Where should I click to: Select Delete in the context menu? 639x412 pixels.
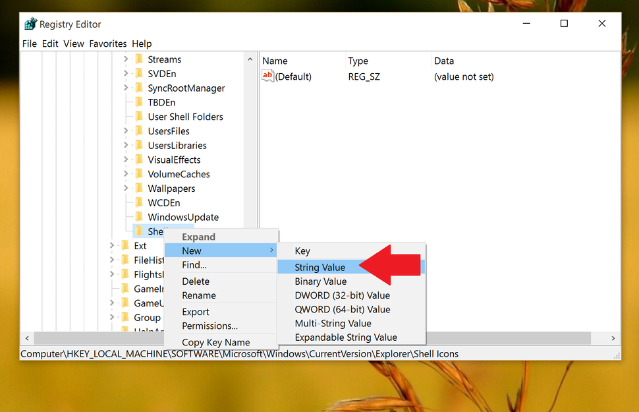(x=196, y=281)
